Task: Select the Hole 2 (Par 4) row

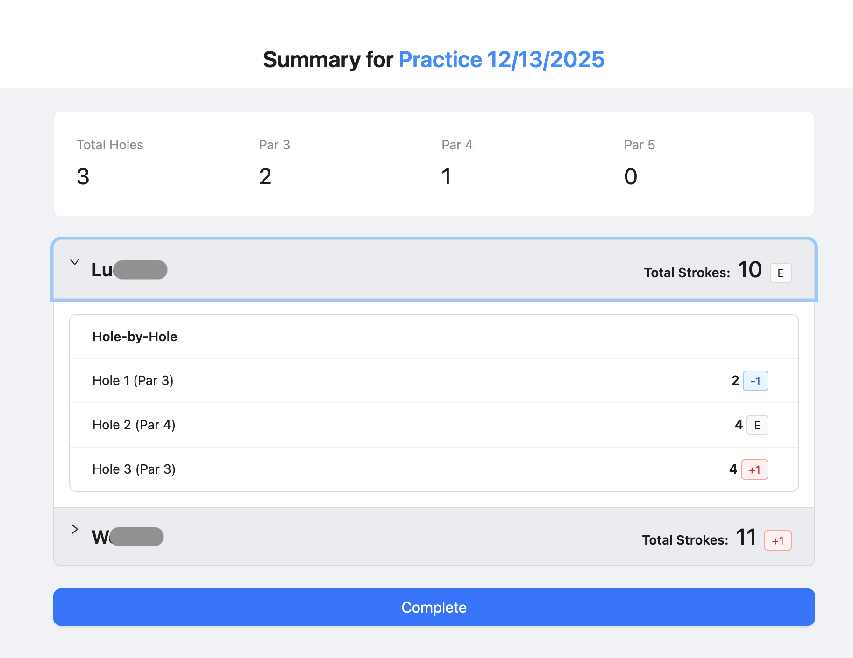Action: (x=134, y=425)
